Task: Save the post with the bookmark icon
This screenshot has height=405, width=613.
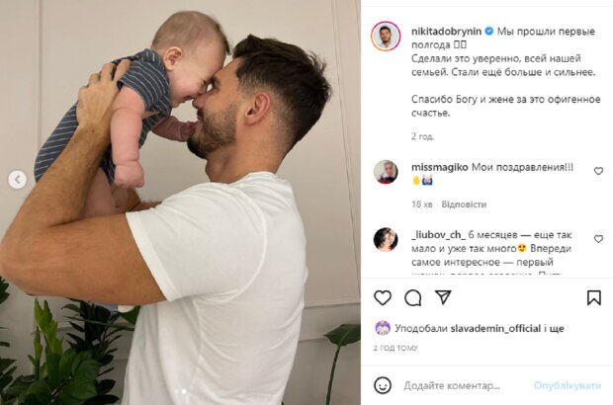Action: coord(594,298)
